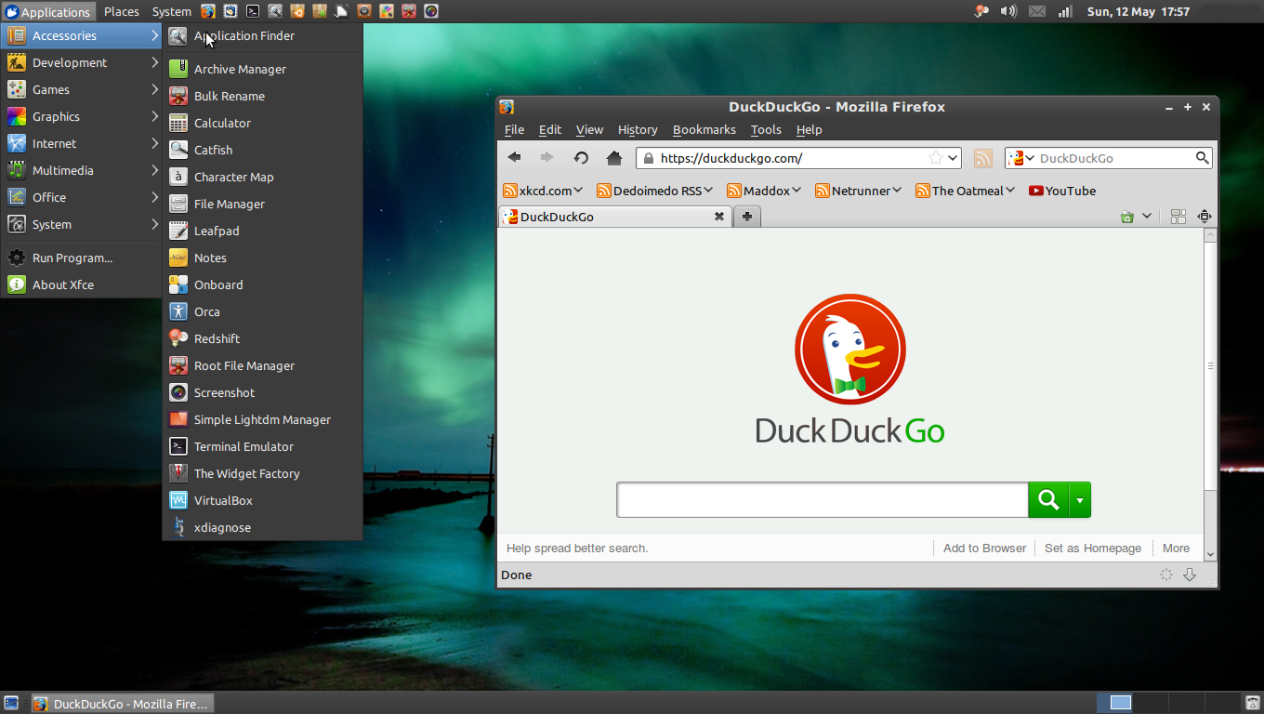1264x714 pixels.
Task: Click the search magnifier in Firefox search box
Action: point(1202,158)
